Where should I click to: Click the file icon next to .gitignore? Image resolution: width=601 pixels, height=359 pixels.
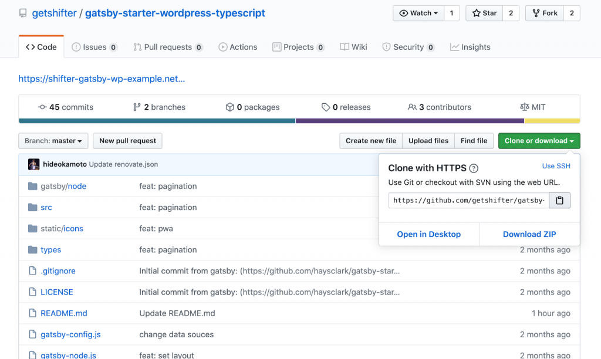(33, 271)
